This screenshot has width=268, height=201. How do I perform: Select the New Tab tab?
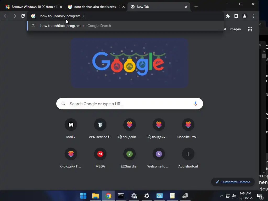click(159, 7)
